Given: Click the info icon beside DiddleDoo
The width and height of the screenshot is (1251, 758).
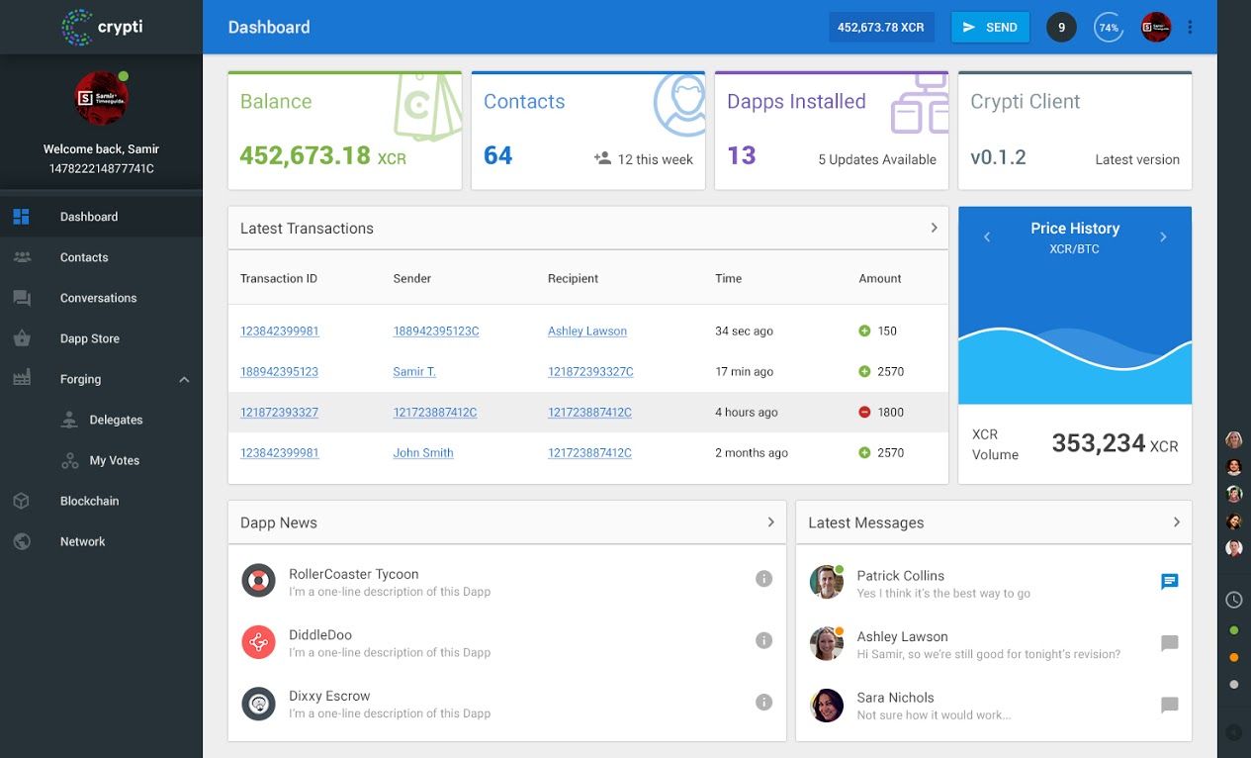Looking at the screenshot, I should (763, 640).
